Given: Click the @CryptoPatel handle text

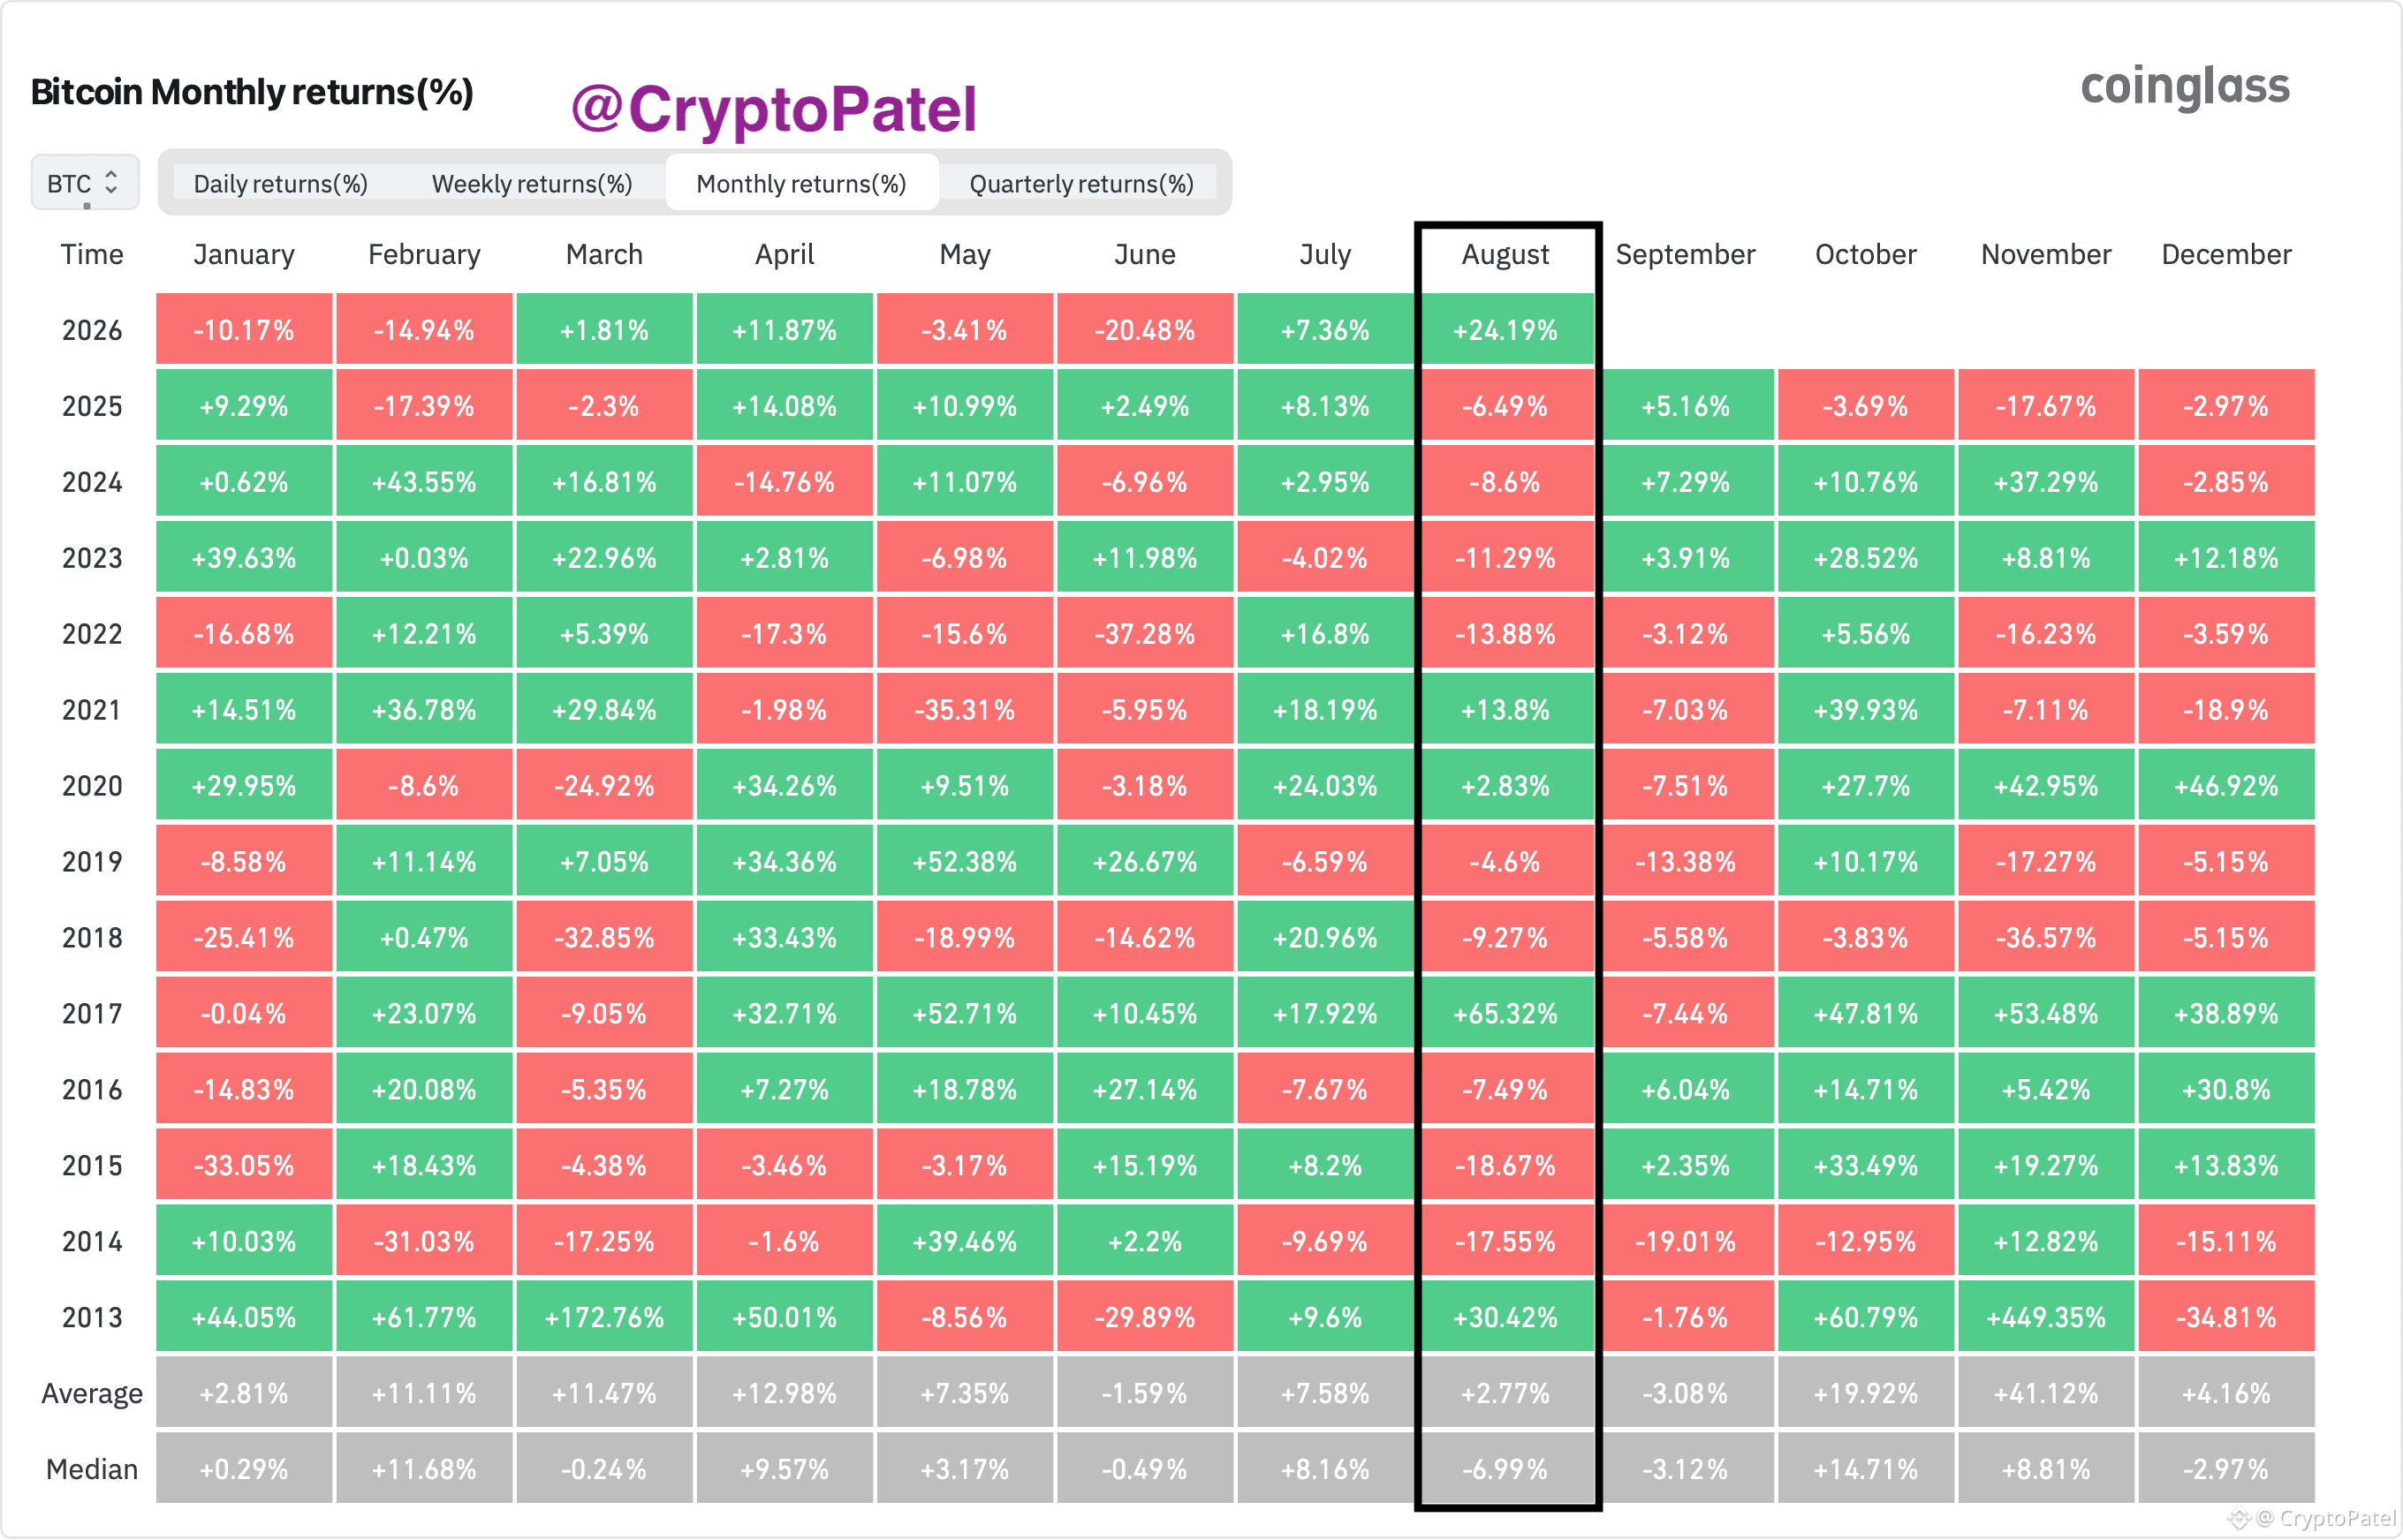Looking at the screenshot, I should (x=773, y=109).
